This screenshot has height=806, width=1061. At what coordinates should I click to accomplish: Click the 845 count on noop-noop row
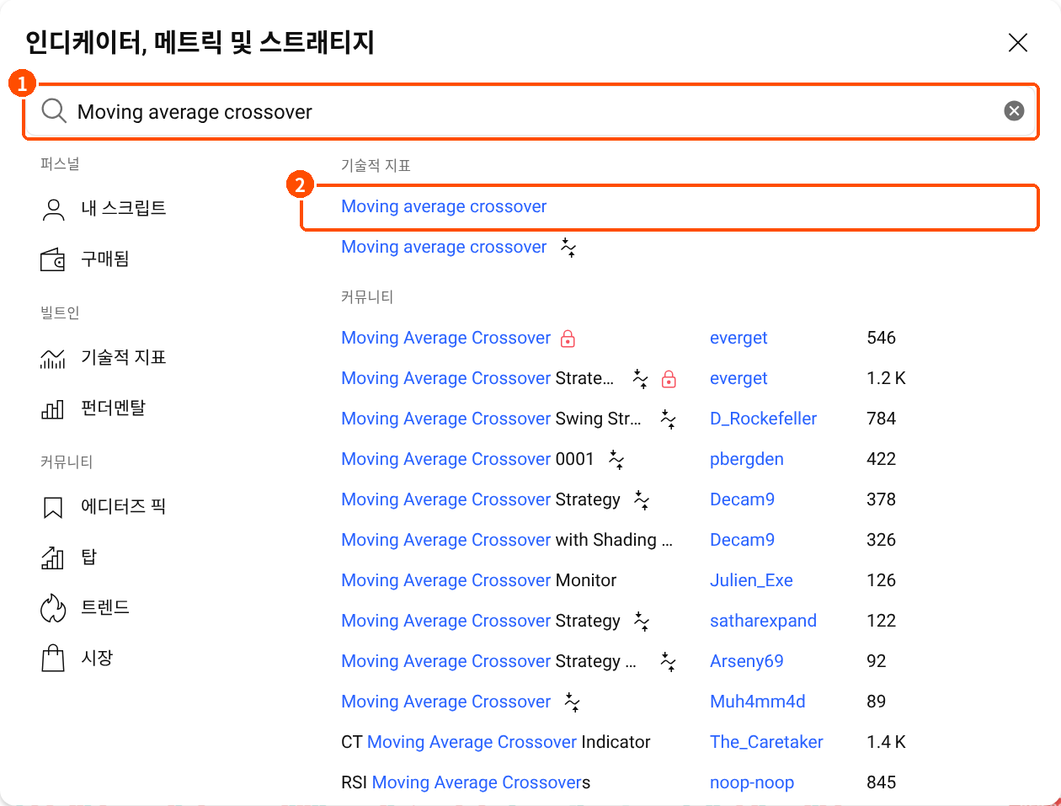tap(881, 782)
